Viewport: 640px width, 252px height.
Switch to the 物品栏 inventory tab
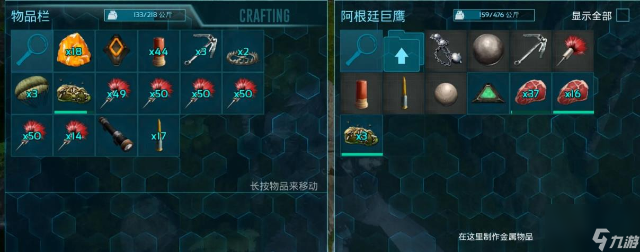pyautogui.click(x=31, y=16)
